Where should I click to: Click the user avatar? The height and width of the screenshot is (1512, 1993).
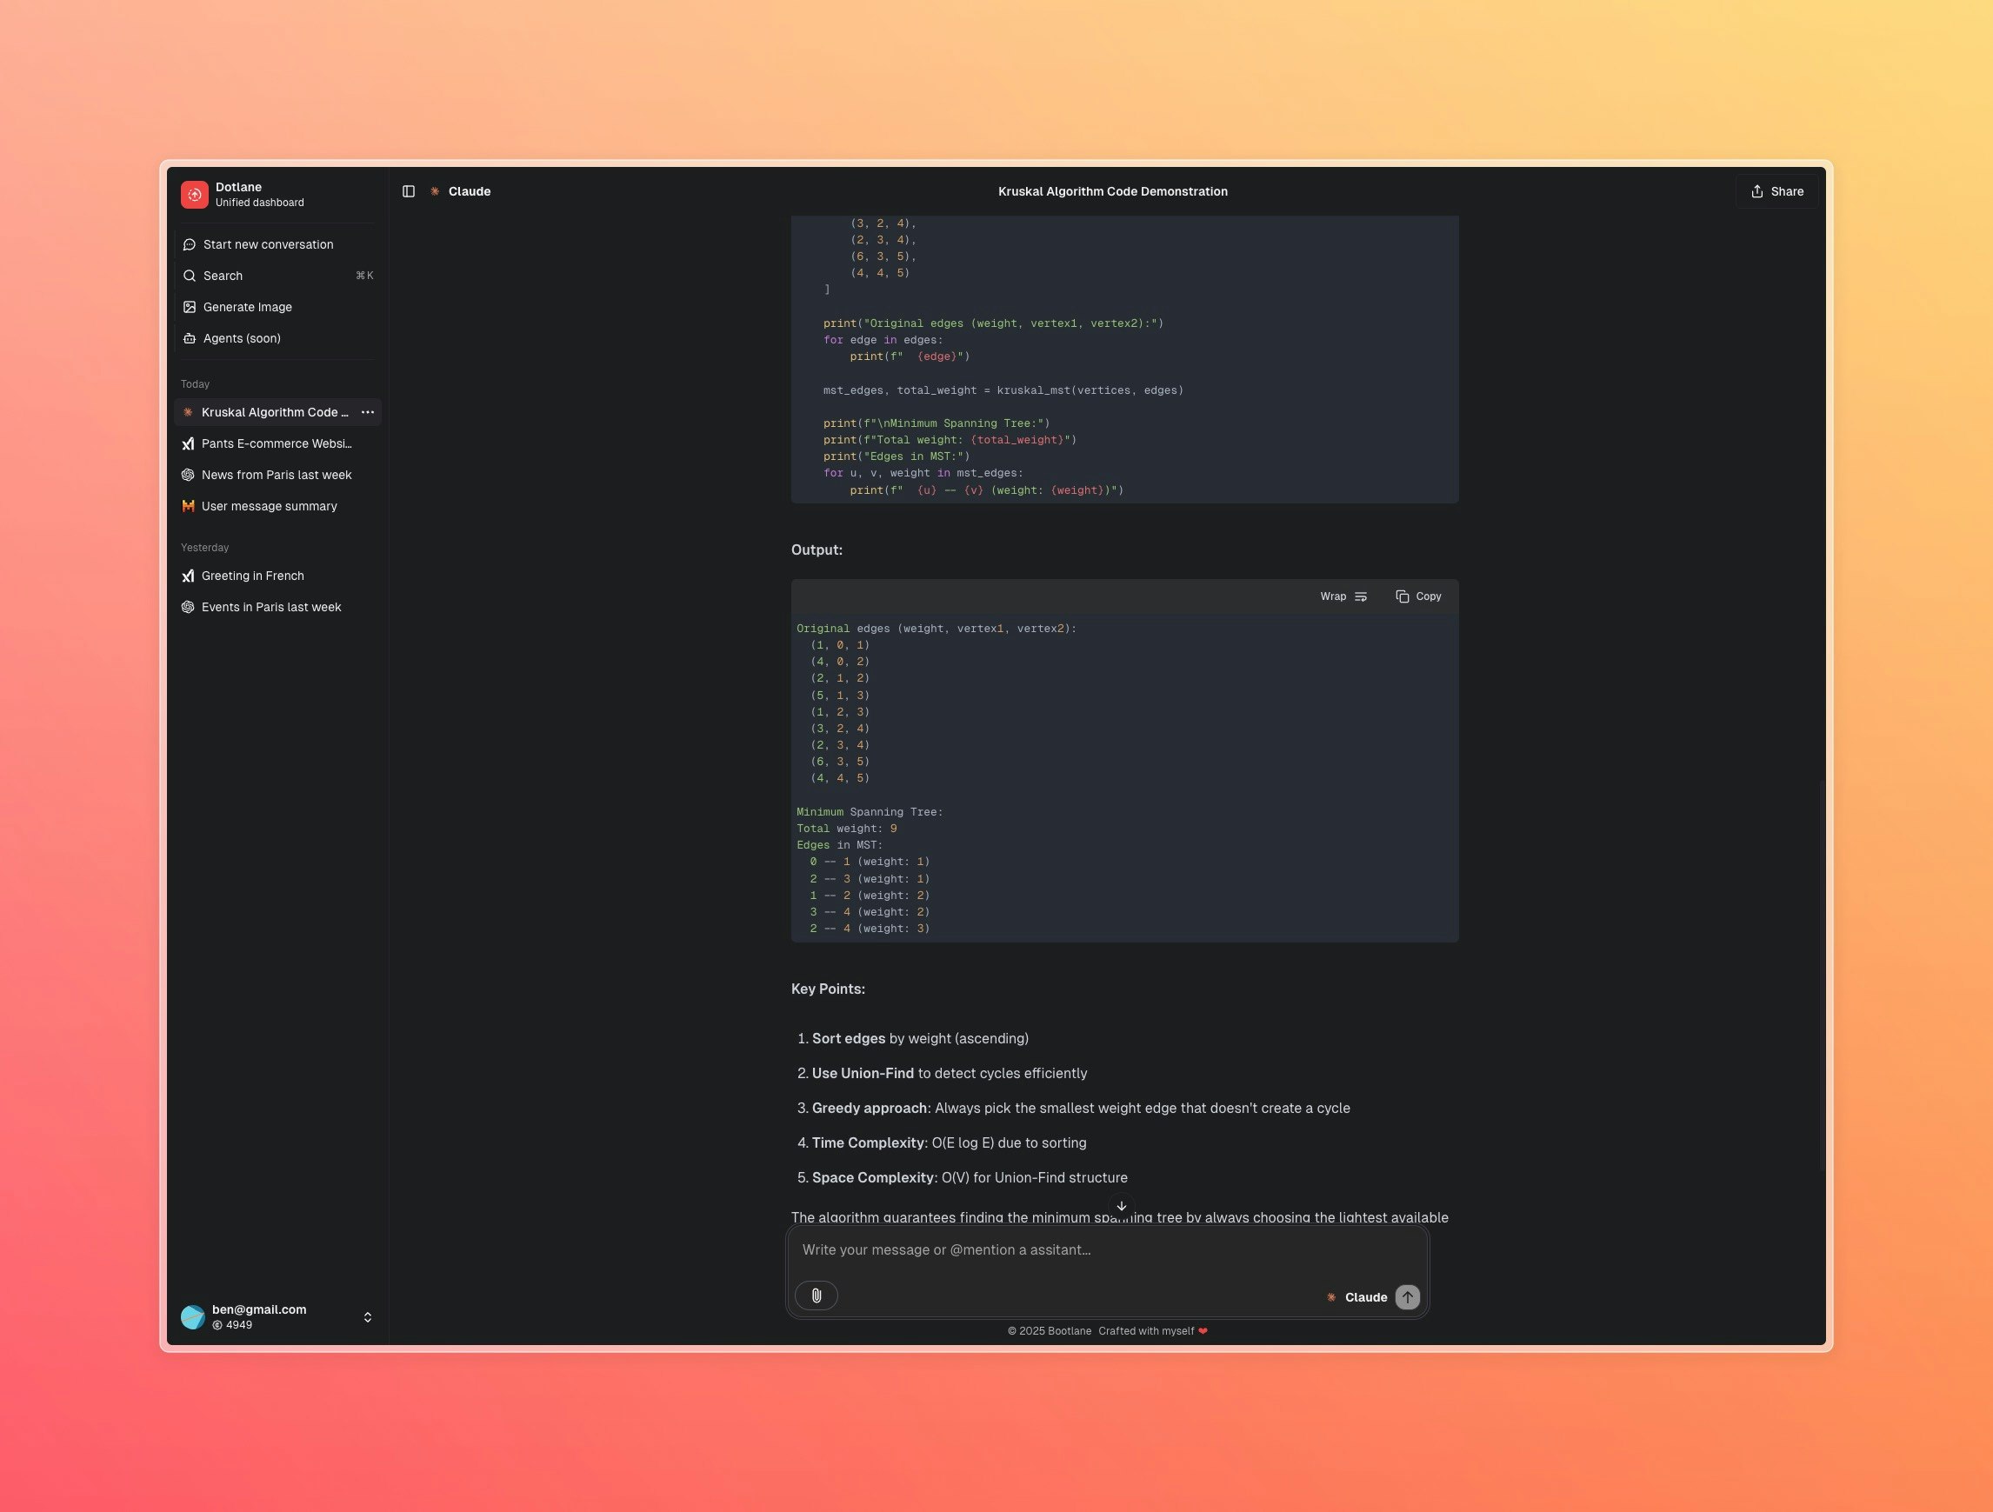click(x=193, y=1317)
